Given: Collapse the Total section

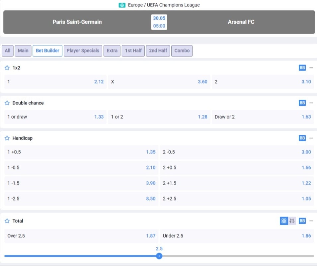Looking at the screenshot, I should coord(311,221).
